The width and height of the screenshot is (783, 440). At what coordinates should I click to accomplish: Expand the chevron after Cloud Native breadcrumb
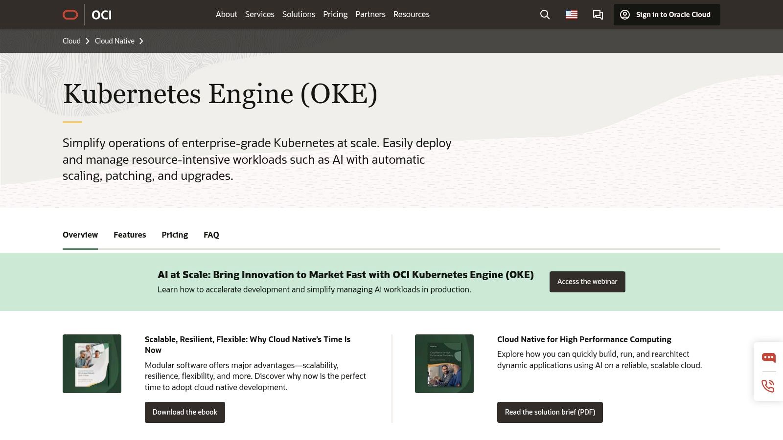point(141,41)
